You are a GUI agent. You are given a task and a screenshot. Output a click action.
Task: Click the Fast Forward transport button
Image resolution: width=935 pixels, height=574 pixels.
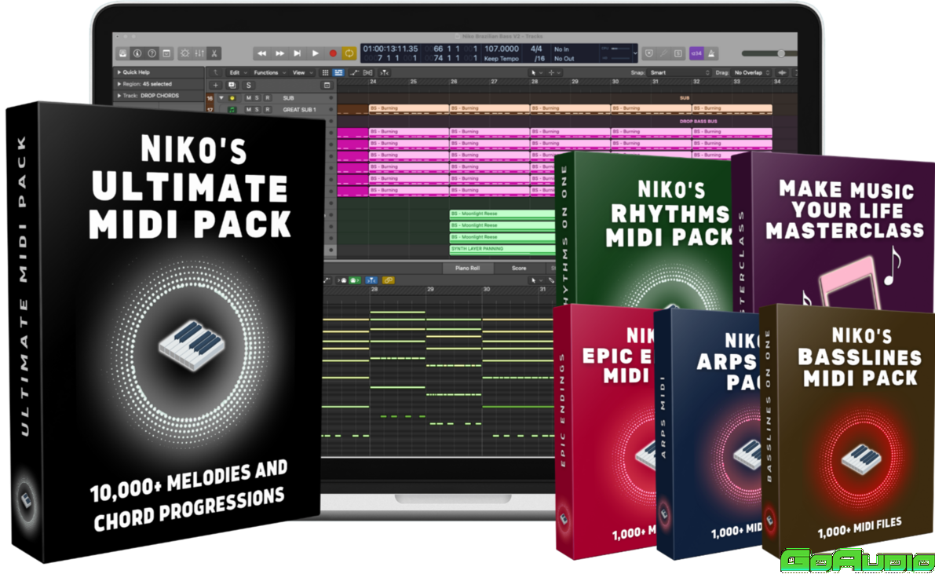coord(279,53)
